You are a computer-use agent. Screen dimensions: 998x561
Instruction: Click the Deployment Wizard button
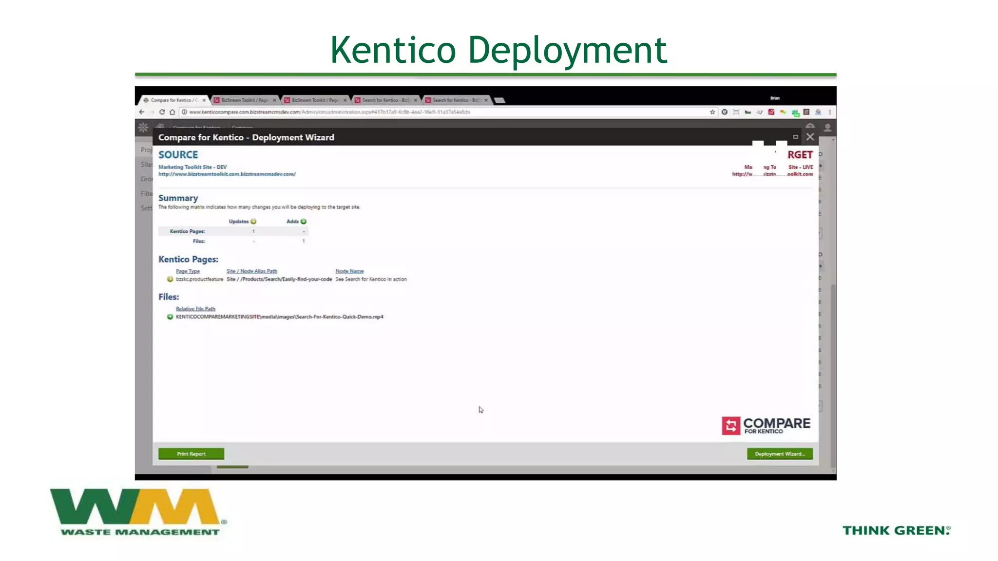[x=780, y=454]
